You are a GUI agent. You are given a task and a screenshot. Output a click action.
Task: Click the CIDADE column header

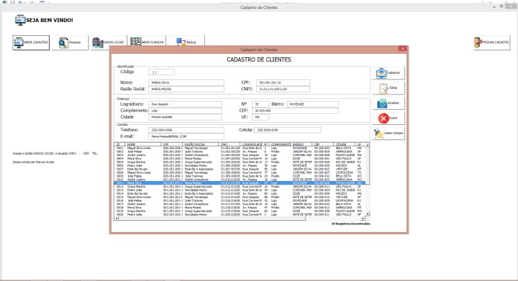tap(345, 144)
